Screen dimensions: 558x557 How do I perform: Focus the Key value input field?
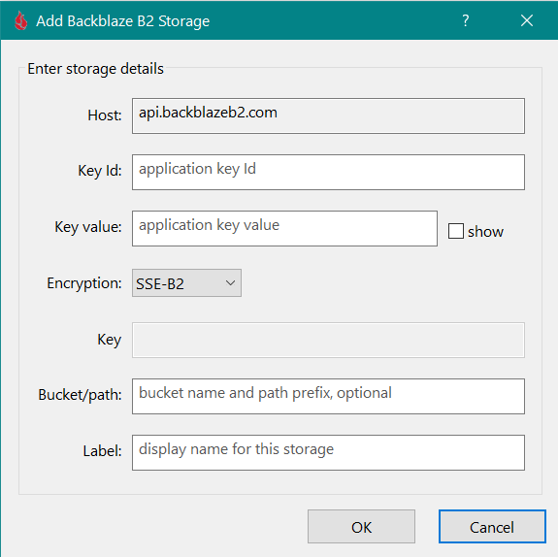(x=284, y=228)
